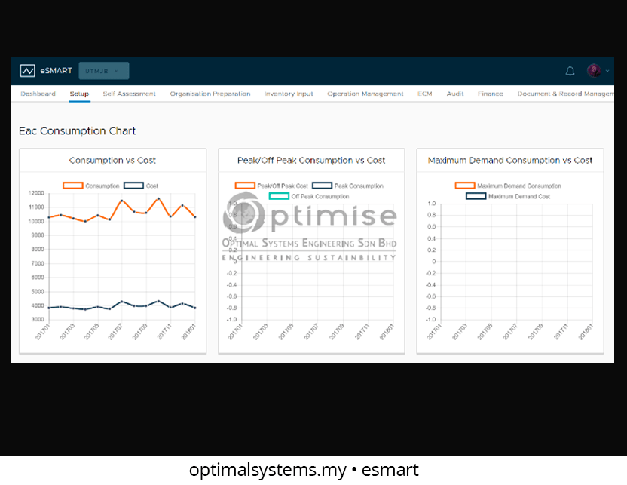This screenshot has height=485, width=627.
Task: Click the eSMART brand name link
Action: [57, 71]
